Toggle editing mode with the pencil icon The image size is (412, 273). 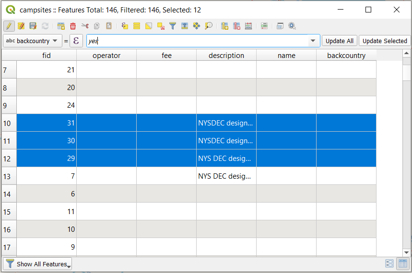pyautogui.click(x=9, y=26)
